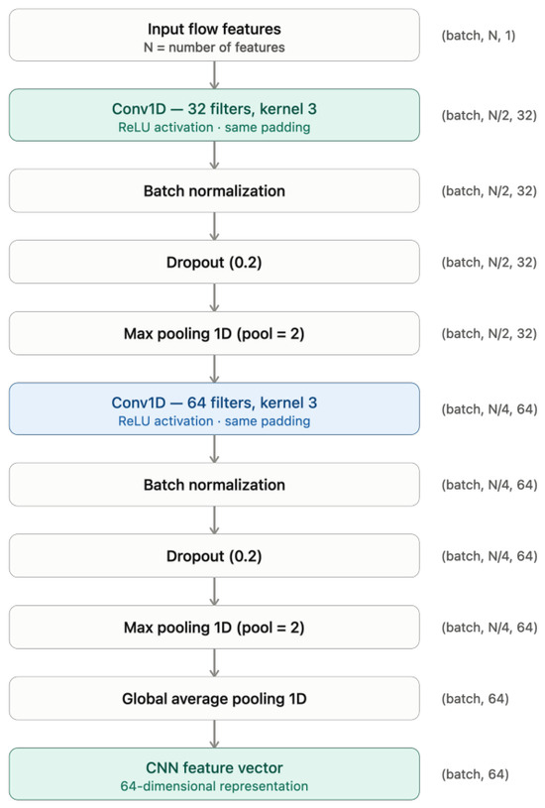The image size is (545, 808).
Task: Click the CNN feature vector block
Action: click(214, 774)
